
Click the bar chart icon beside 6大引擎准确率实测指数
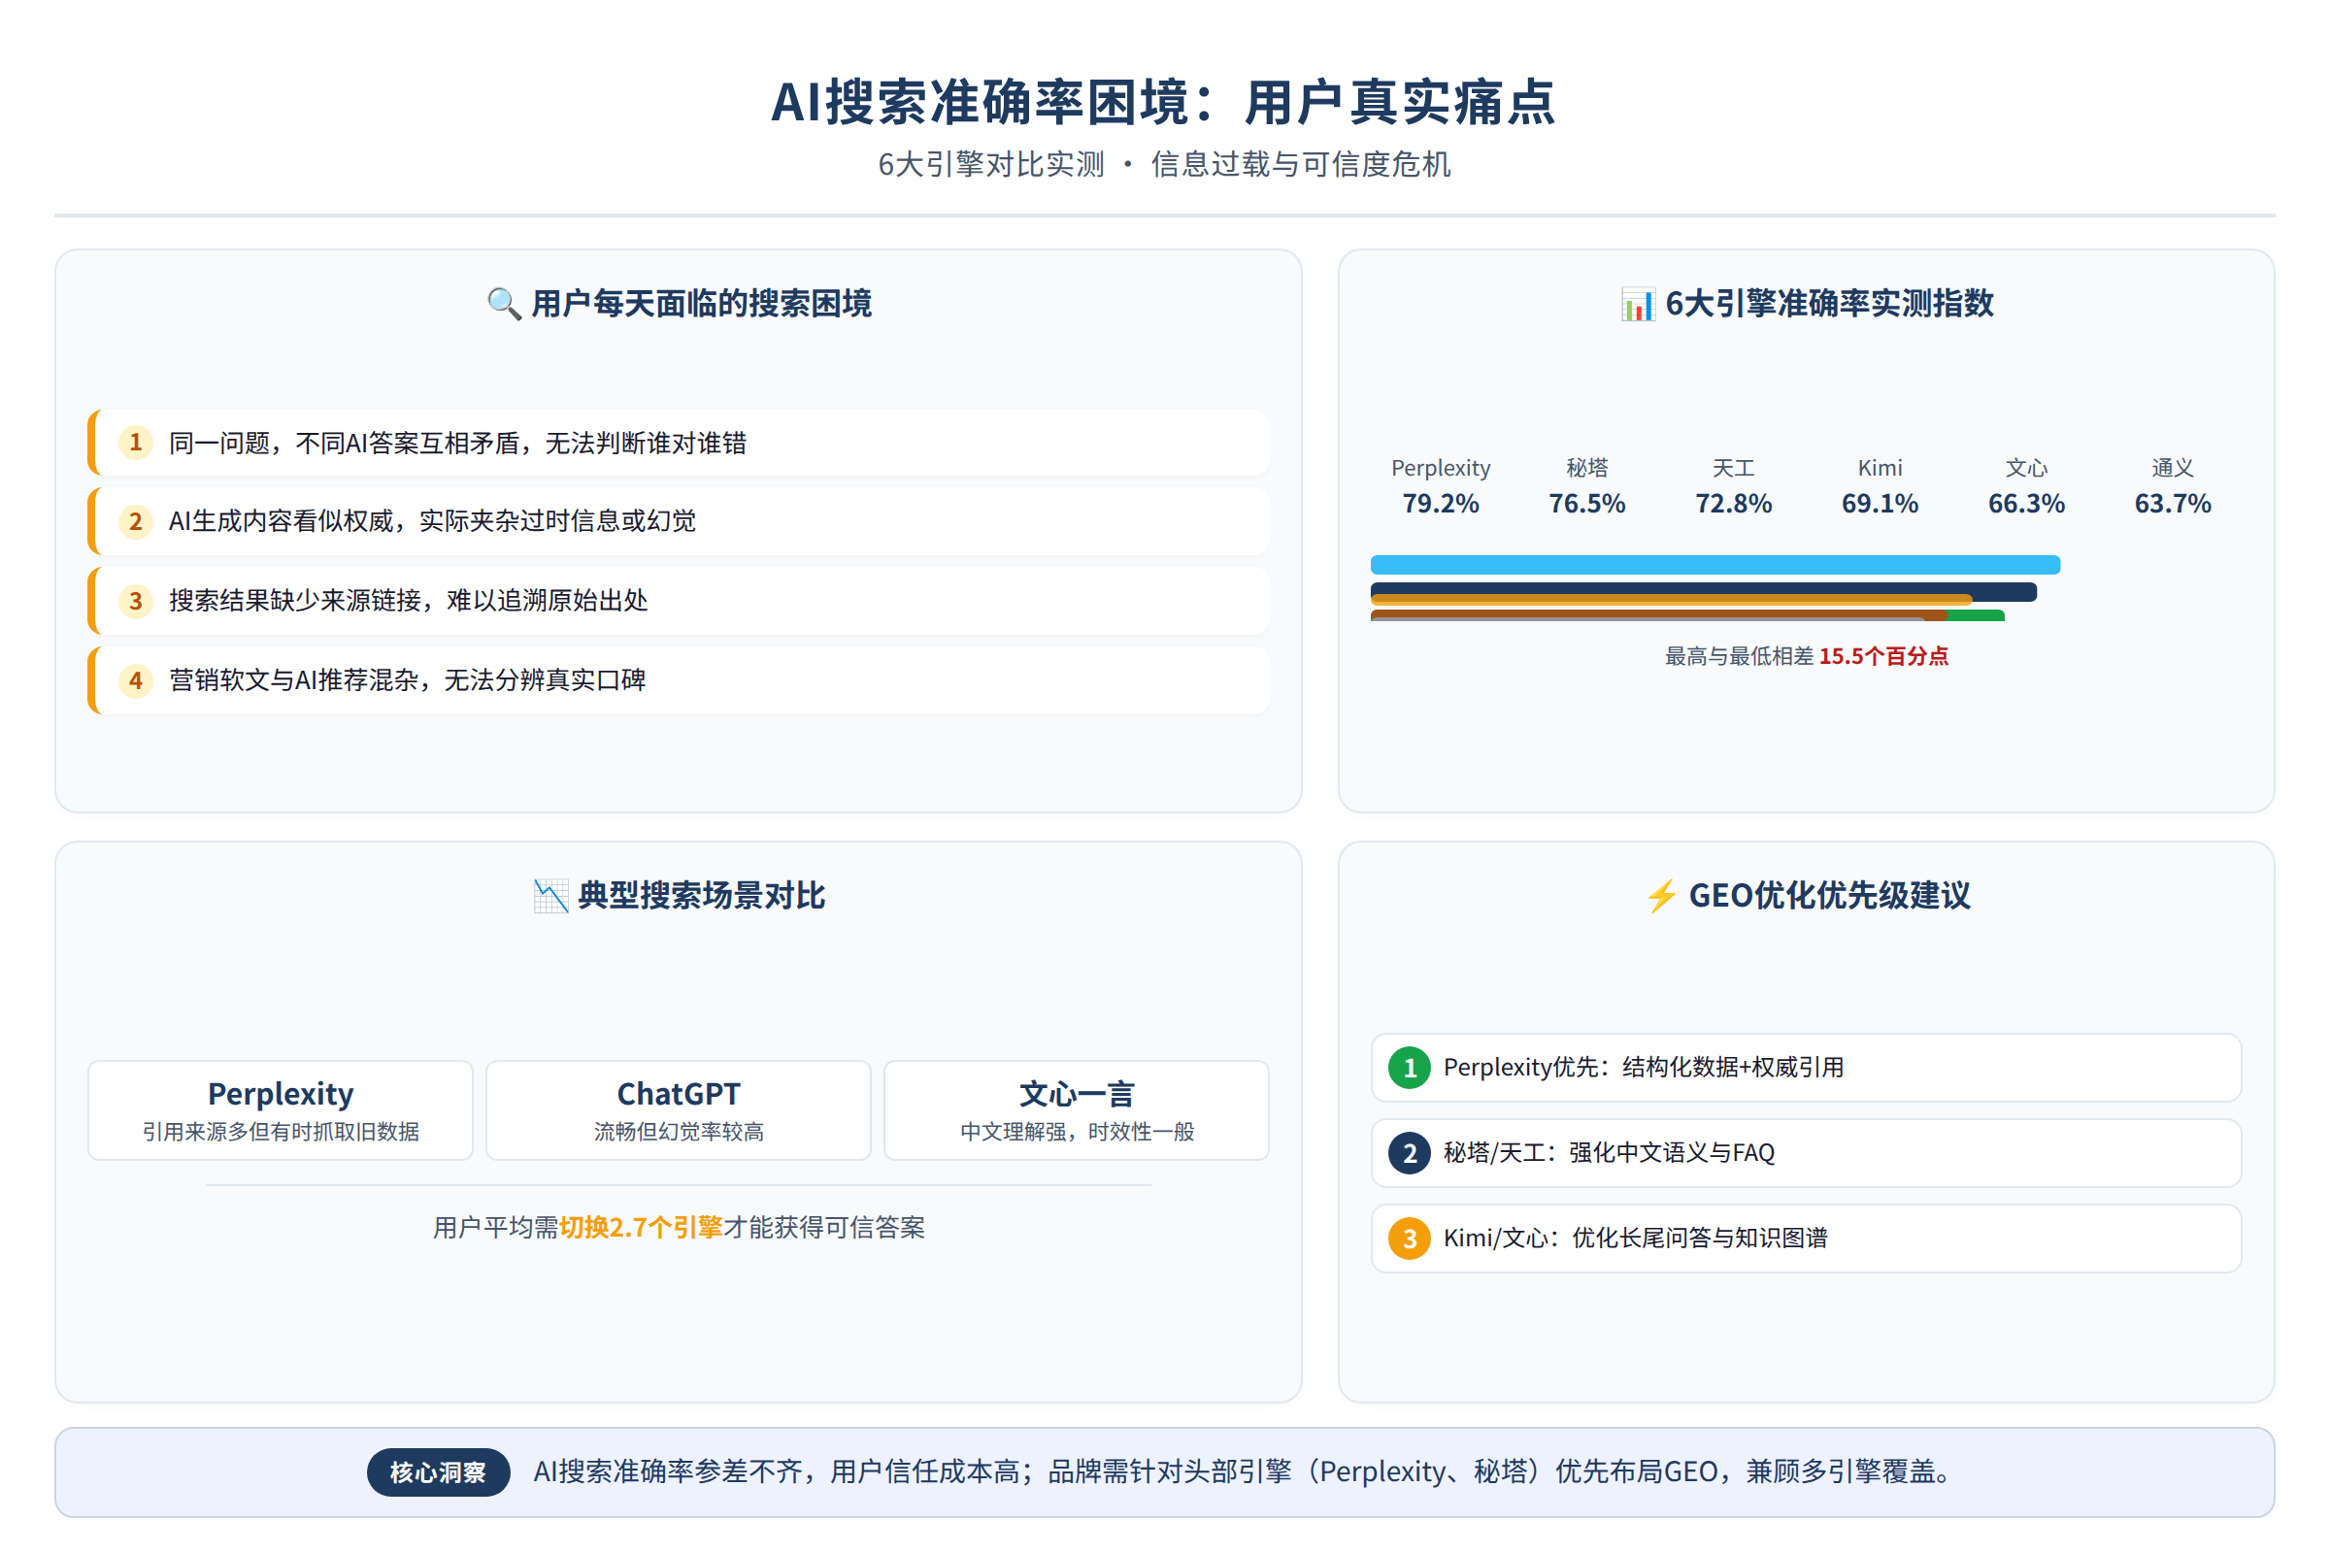pyautogui.click(x=1638, y=304)
